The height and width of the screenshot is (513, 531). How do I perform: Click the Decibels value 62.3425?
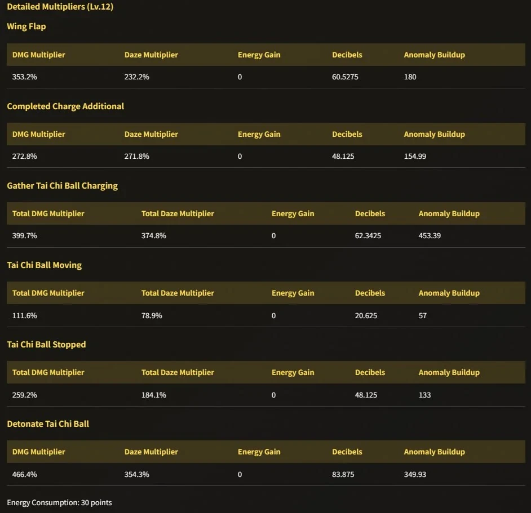click(368, 235)
